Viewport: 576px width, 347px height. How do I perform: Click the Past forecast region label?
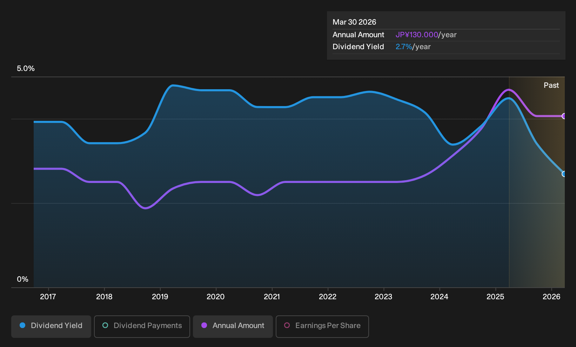tap(551, 85)
